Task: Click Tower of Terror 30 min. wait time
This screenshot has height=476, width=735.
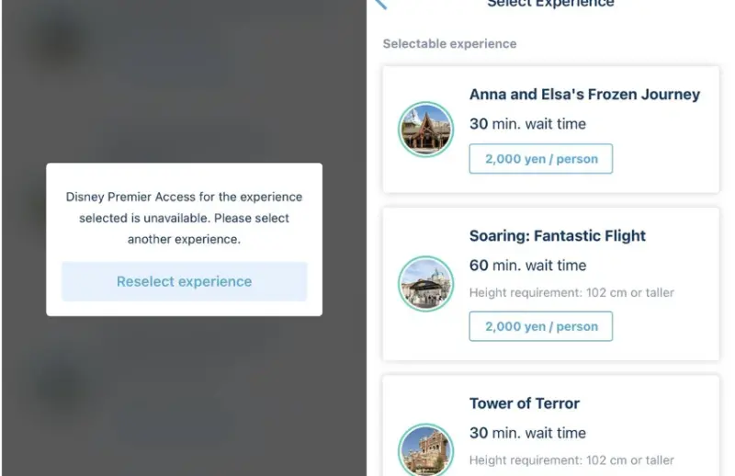Action: pos(527,433)
